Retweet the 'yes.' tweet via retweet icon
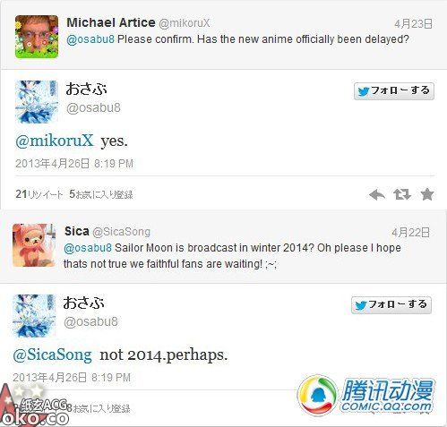 (402, 194)
